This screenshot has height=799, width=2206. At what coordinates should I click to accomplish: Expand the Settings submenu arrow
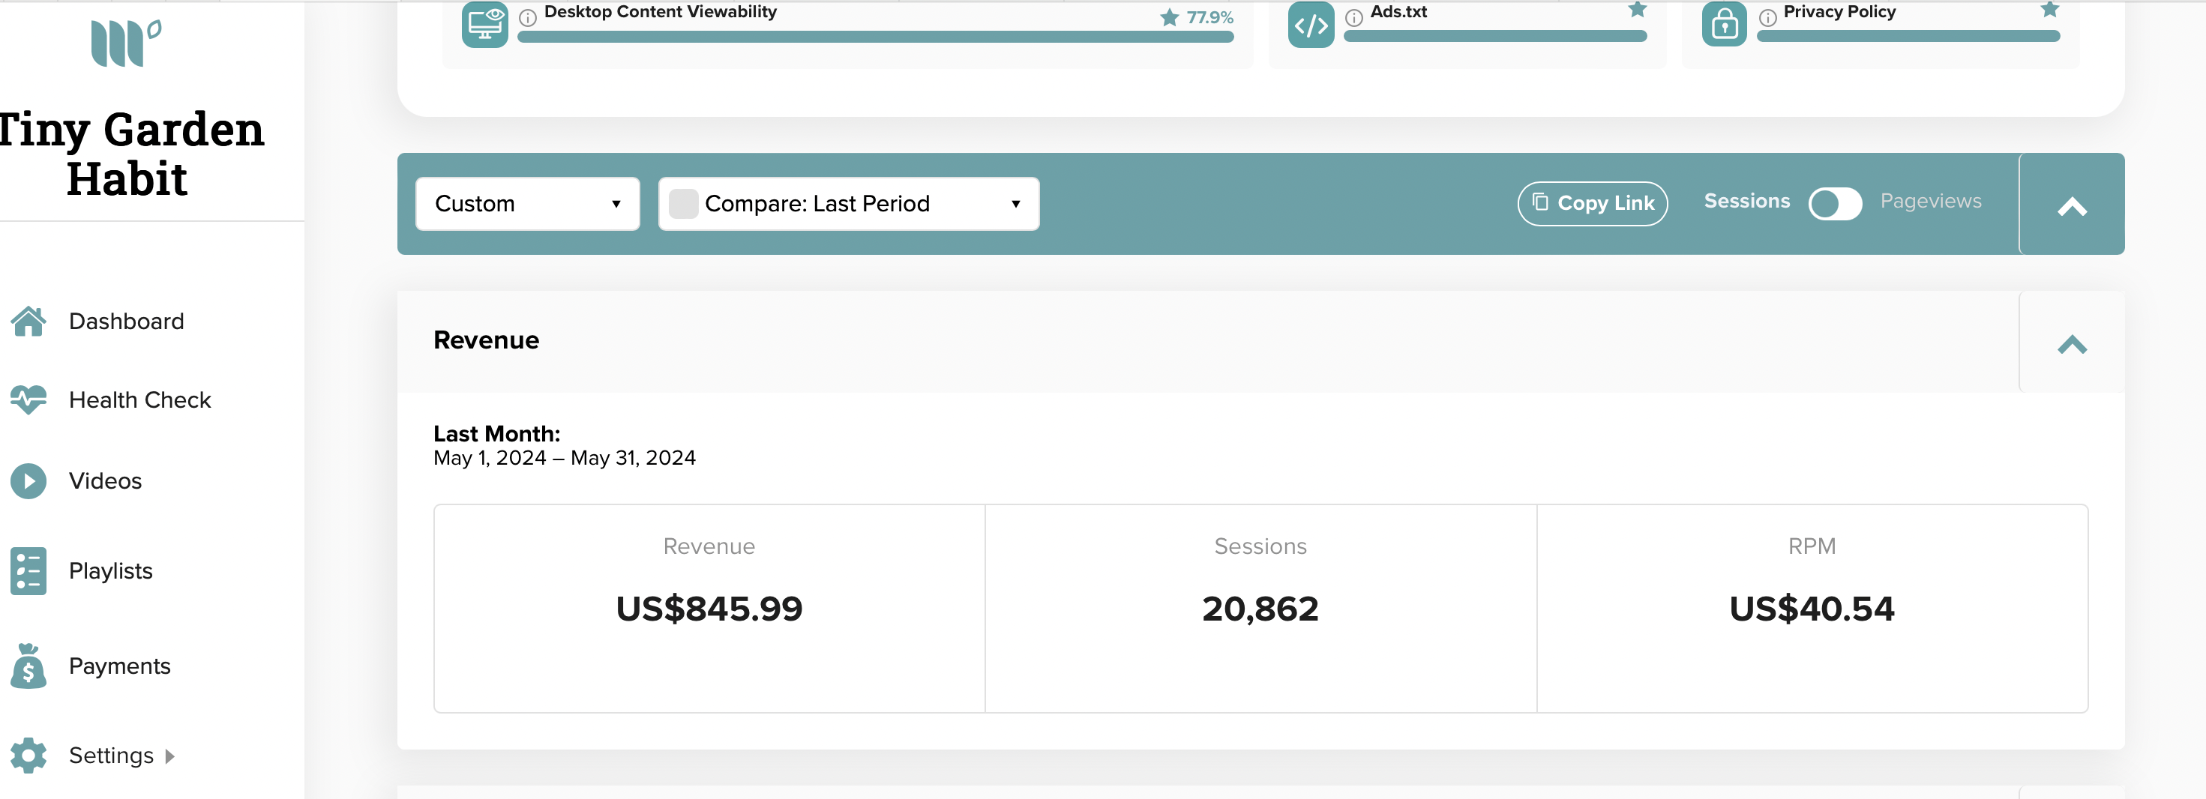coord(169,756)
